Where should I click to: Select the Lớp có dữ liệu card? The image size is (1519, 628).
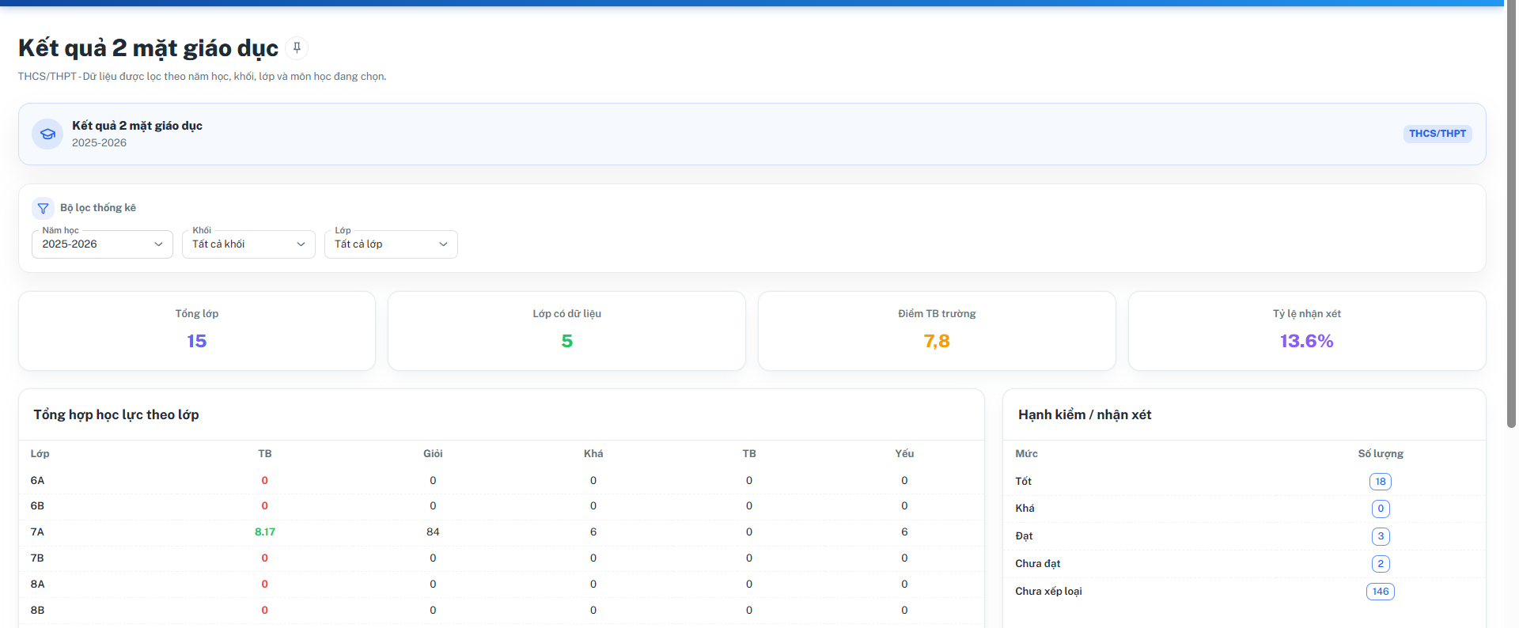pyautogui.click(x=566, y=331)
